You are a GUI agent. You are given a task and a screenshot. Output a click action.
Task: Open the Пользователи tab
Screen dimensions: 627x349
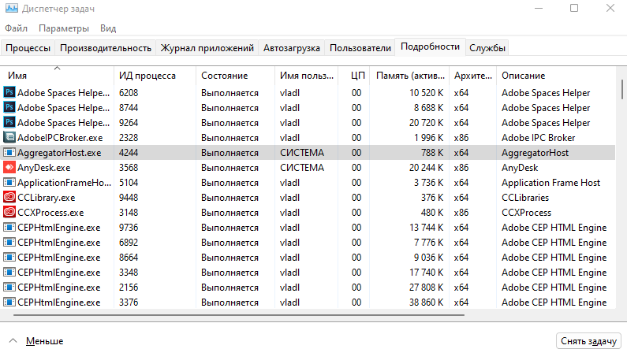[x=360, y=48]
